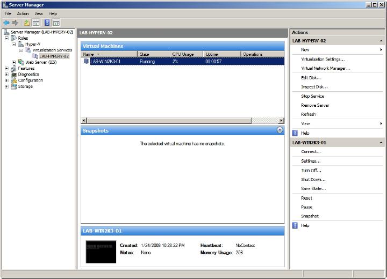Click the Virtualization Services icon
The image size is (387, 279).
coord(28,50)
